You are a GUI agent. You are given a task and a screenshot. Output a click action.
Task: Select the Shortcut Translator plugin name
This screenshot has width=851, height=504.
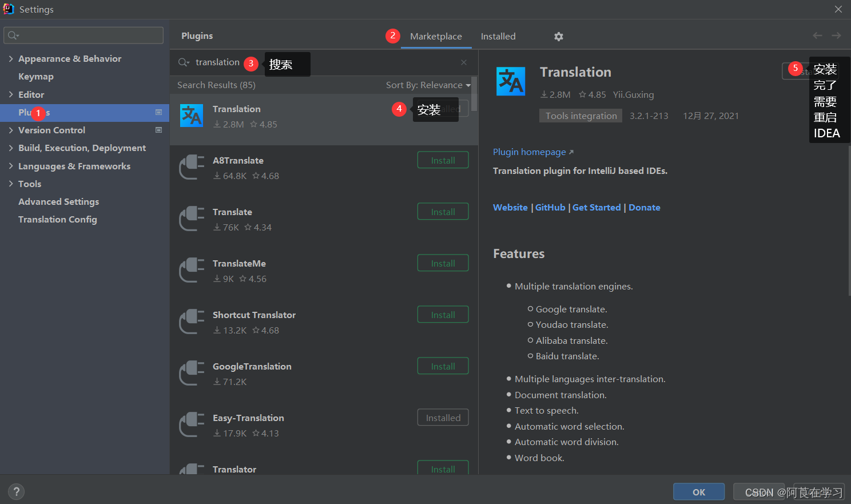tap(254, 315)
